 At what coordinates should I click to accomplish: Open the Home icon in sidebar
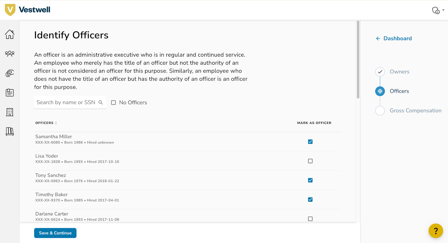coord(10,34)
